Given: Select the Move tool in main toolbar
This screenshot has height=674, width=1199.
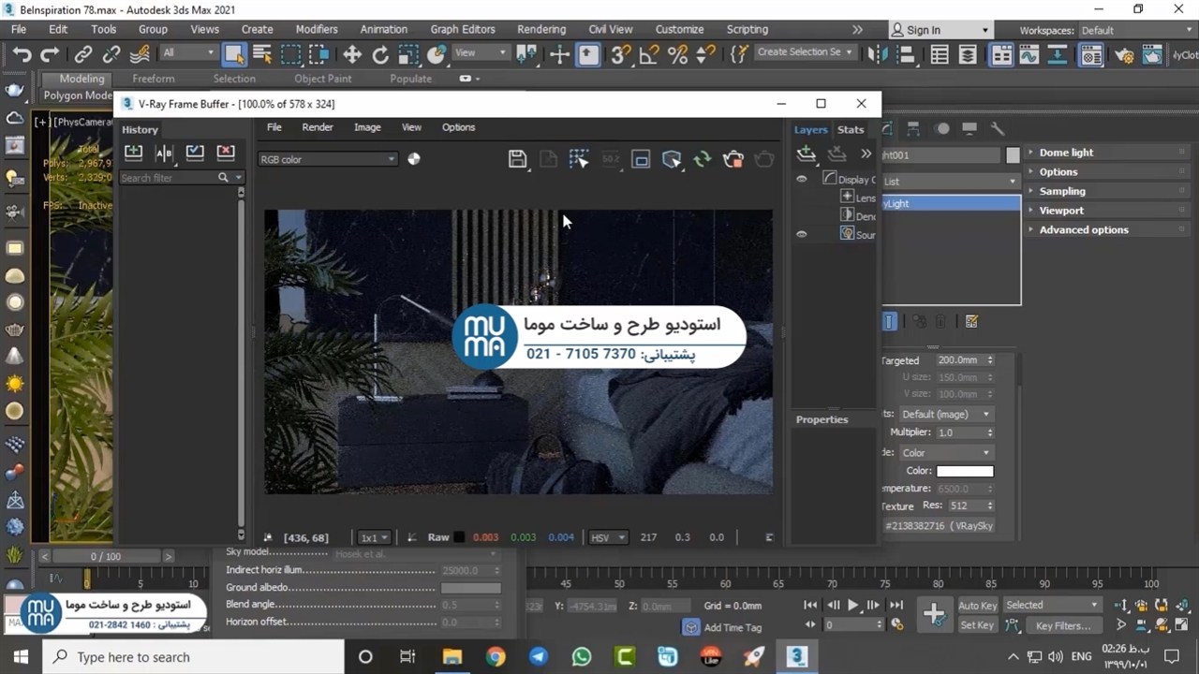Looking at the screenshot, I should click(x=352, y=54).
